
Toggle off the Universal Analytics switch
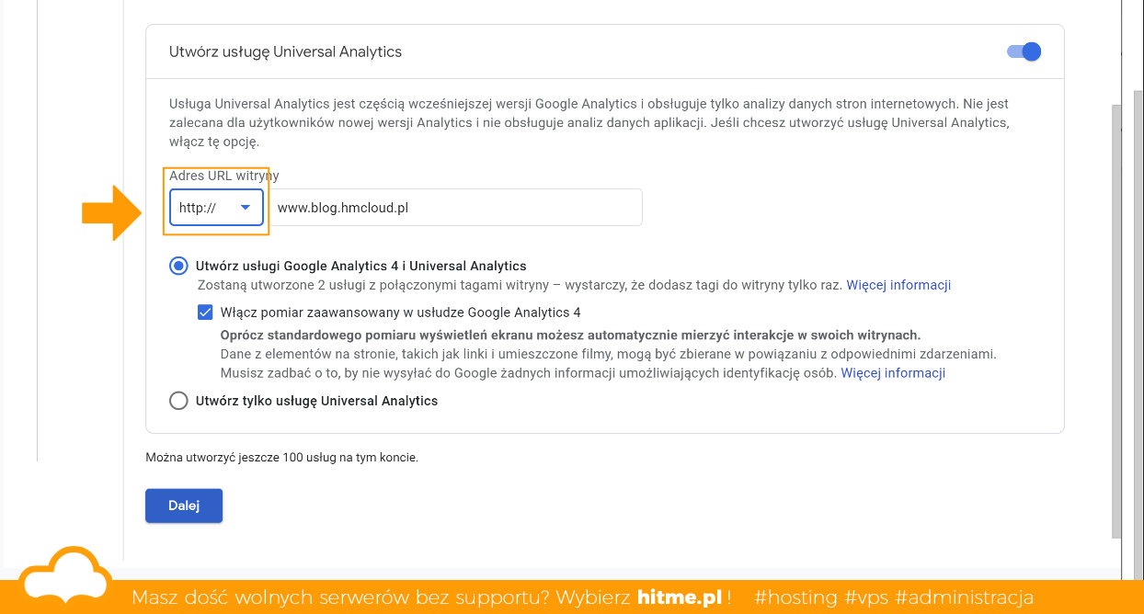coord(1024,51)
